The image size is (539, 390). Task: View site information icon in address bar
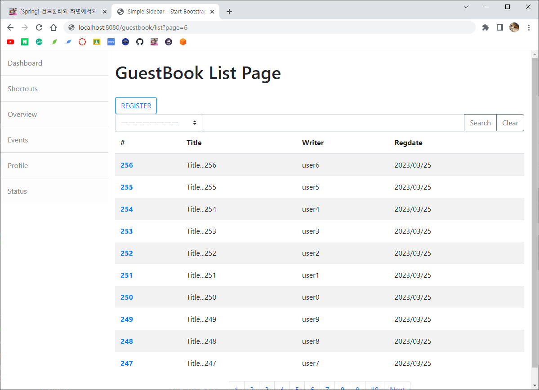[71, 27]
